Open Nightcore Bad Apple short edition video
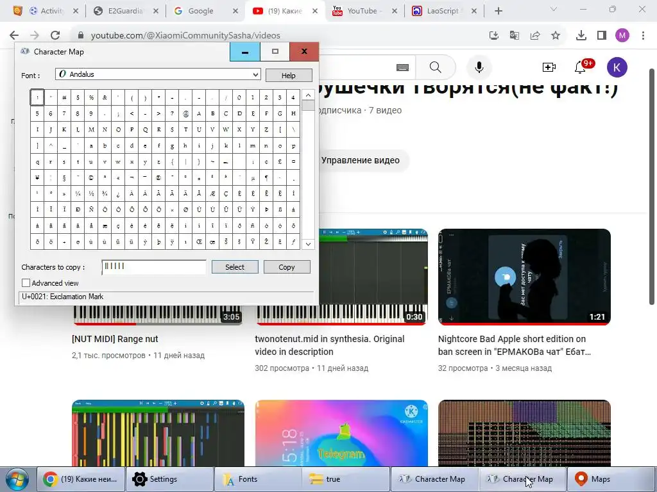The image size is (657, 492). click(x=515, y=345)
